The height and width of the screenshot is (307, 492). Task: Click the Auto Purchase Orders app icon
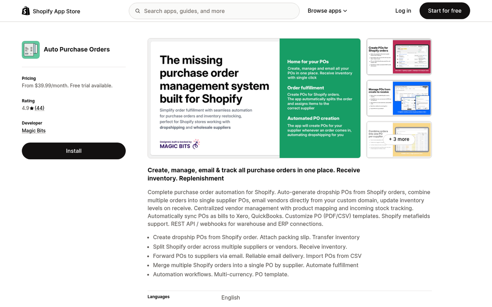pos(31,50)
